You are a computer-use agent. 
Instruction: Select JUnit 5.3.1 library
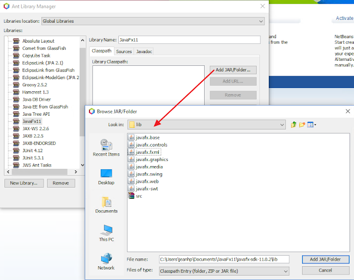[x=33, y=158]
